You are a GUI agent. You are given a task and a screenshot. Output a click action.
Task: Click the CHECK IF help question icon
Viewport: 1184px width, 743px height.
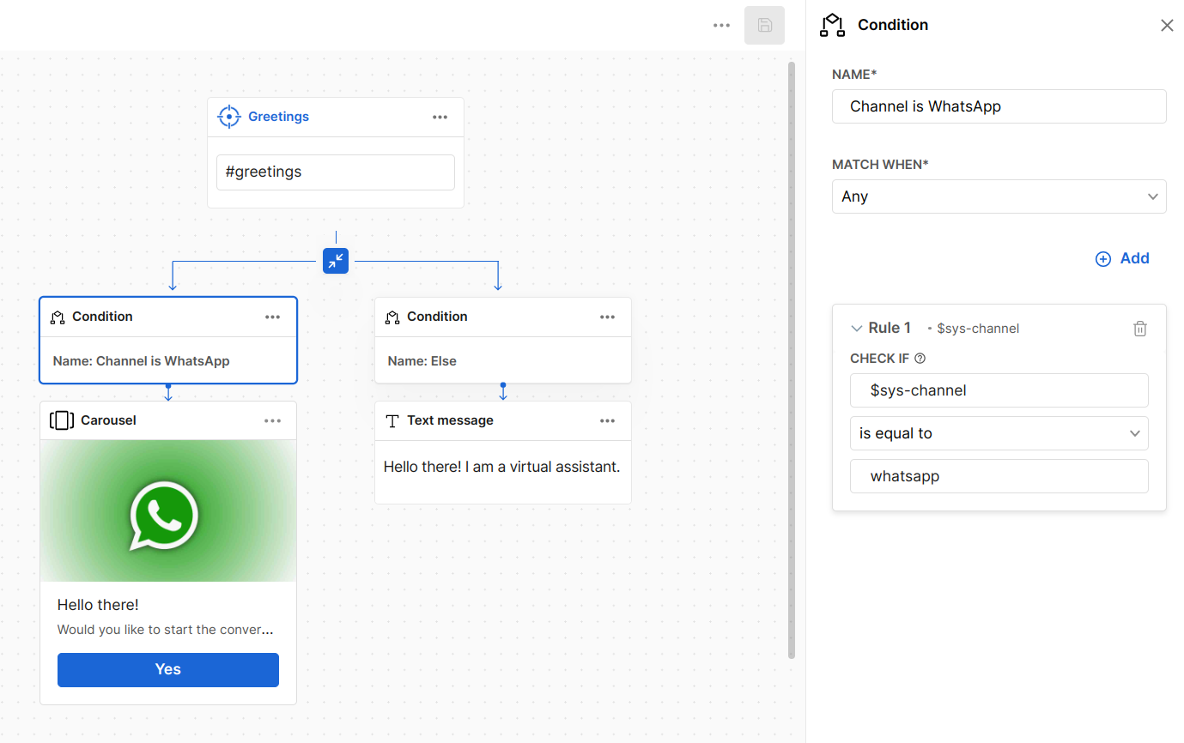tap(920, 359)
